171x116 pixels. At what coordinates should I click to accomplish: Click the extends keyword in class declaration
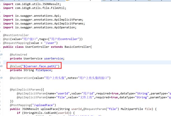pyautogui.click(x=57, y=47)
